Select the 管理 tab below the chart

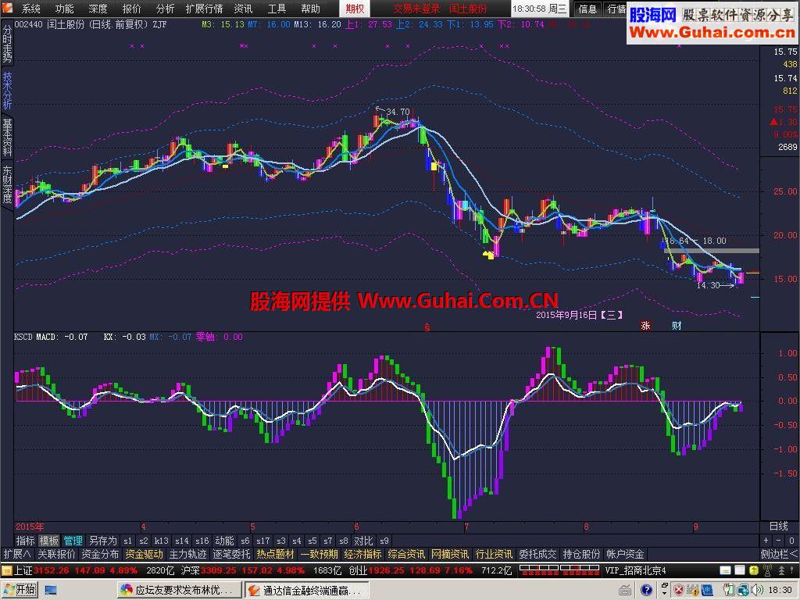[73, 541]
